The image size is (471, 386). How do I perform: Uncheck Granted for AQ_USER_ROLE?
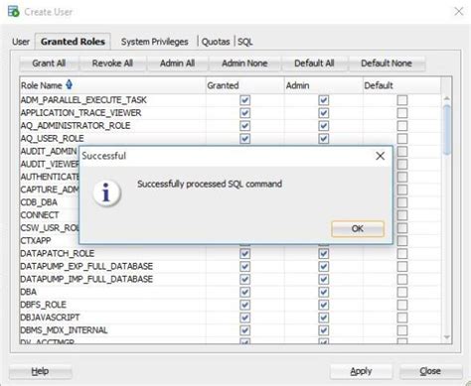pos(244,139)
